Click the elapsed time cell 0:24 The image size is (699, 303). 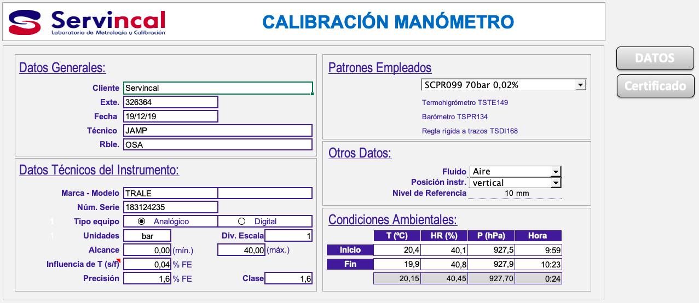pyautogui.click(x=539, y=278)
